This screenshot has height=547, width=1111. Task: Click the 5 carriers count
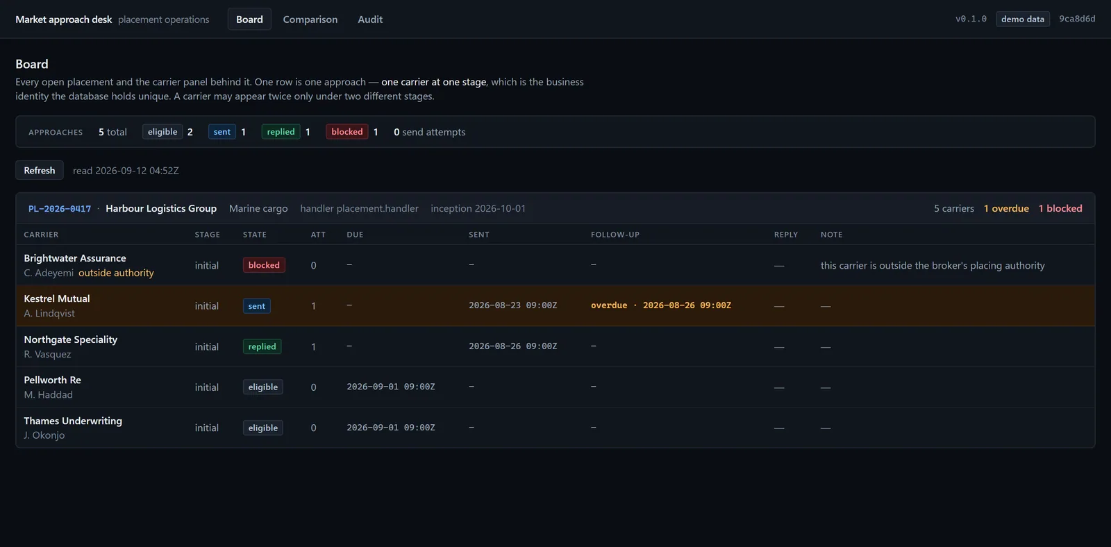point(954,208)
